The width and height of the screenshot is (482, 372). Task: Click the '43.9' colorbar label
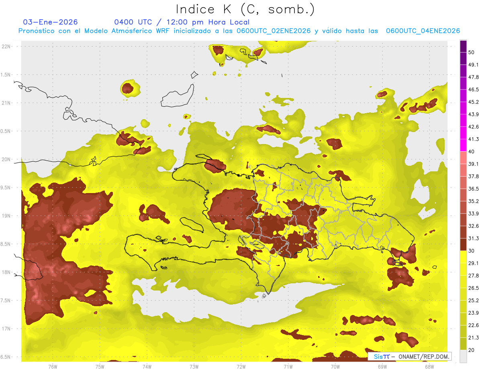point(474,114)
